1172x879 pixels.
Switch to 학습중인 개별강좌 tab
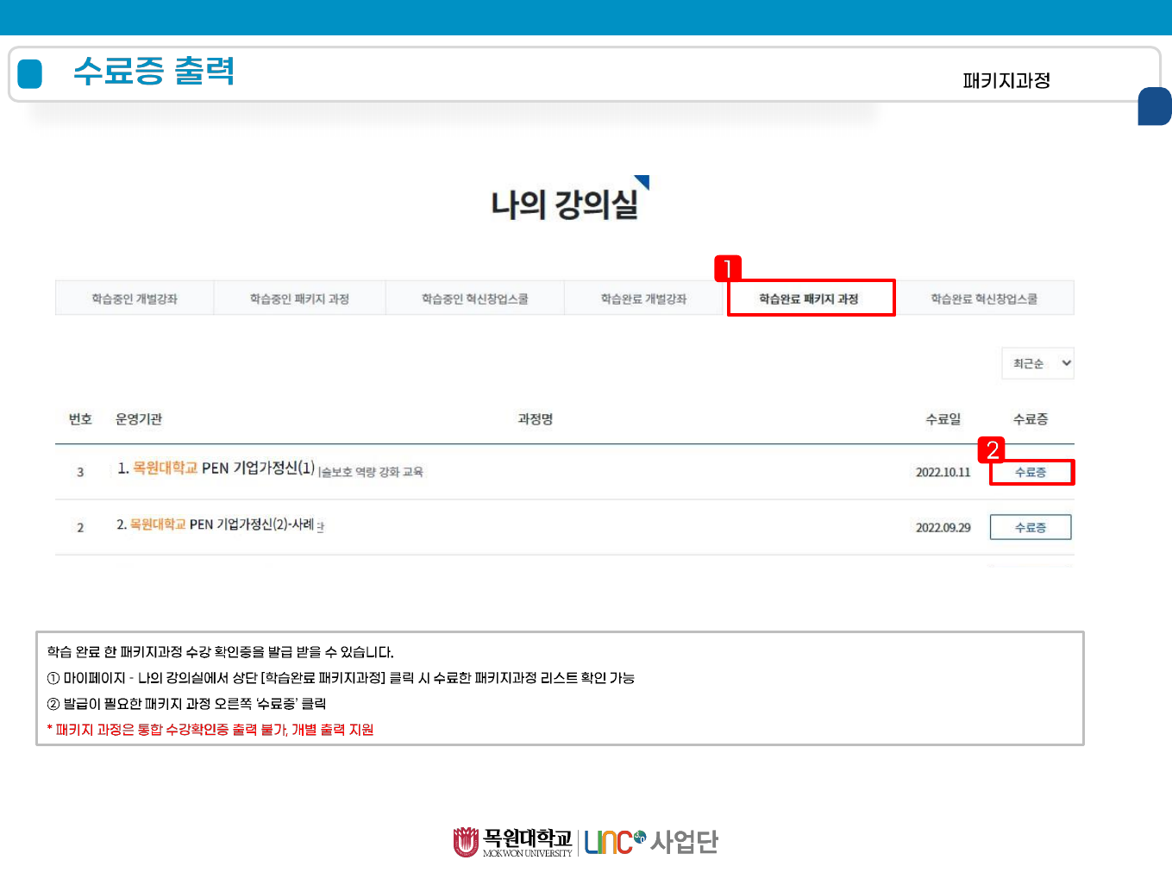pyautogui.click(x=135, y=298)
